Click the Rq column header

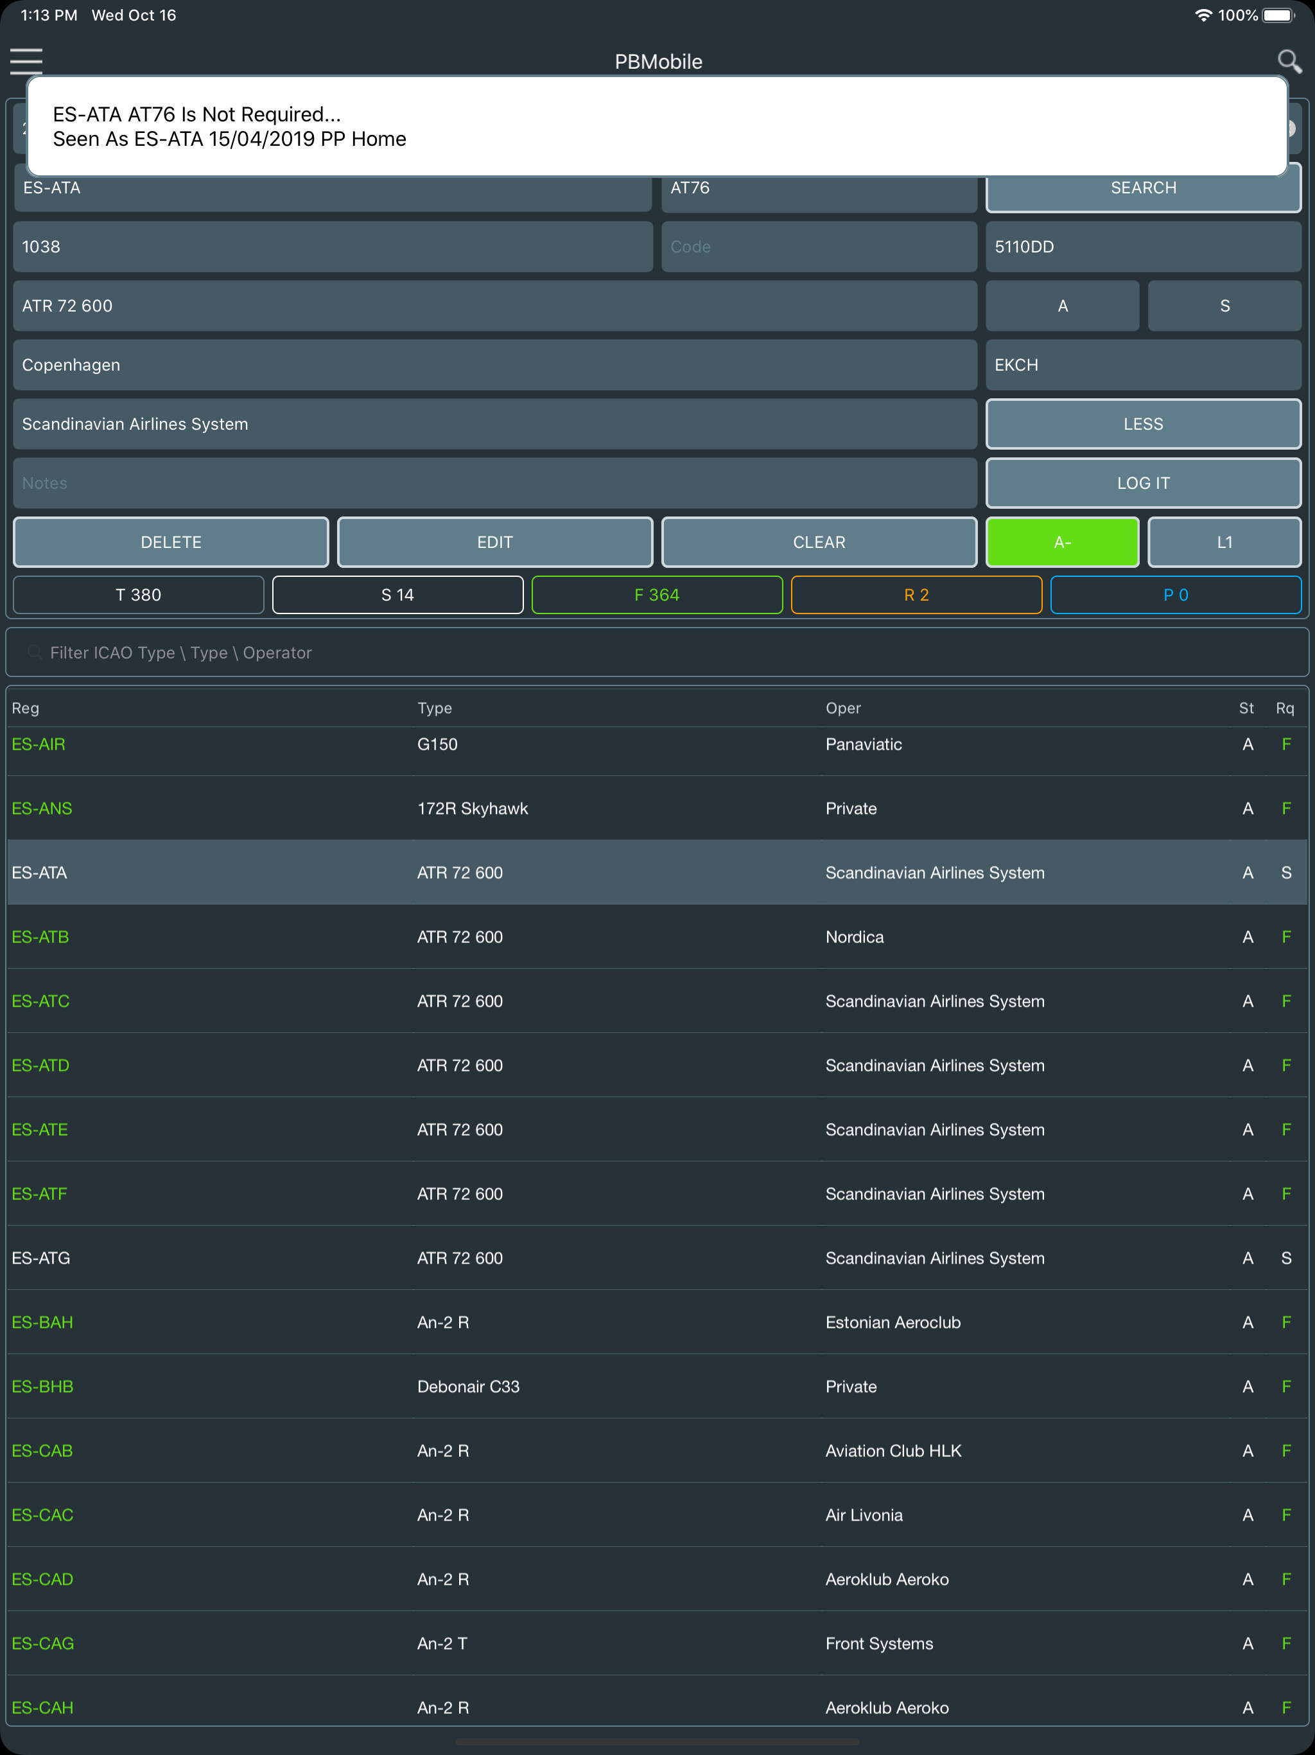click(1284, 708)
